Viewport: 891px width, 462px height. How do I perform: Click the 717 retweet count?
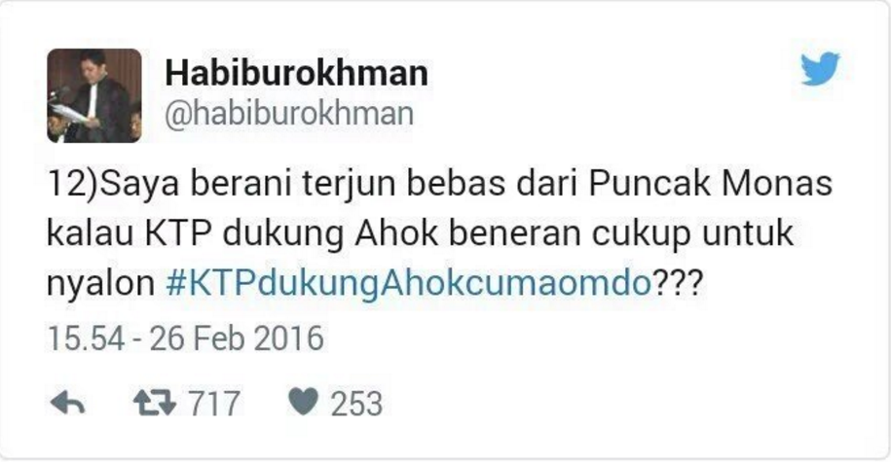pos(214,404)
